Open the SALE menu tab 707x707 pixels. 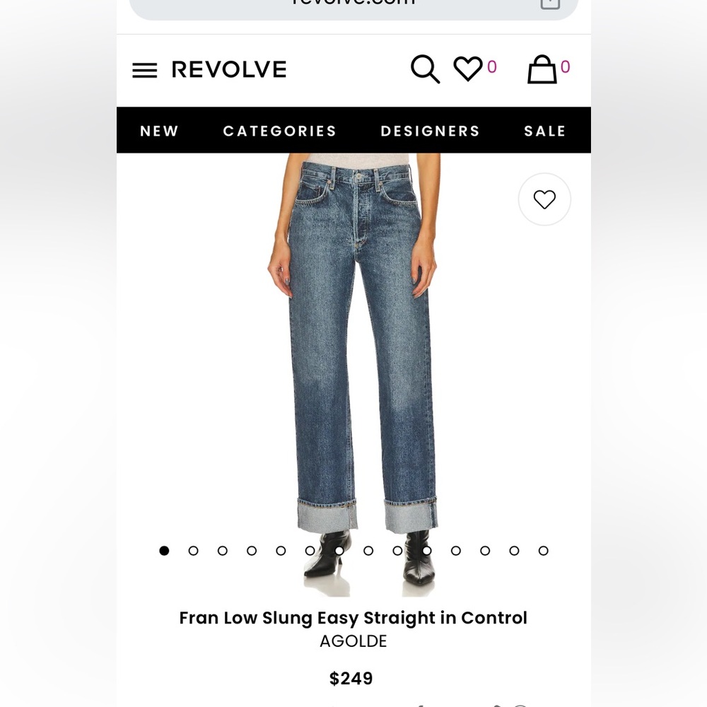coord(544,131)
